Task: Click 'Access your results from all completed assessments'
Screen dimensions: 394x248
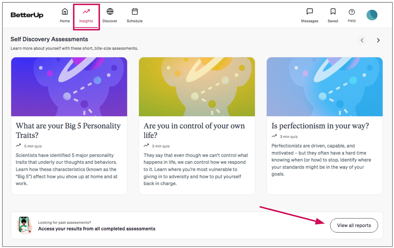Action: coord(97,229)
